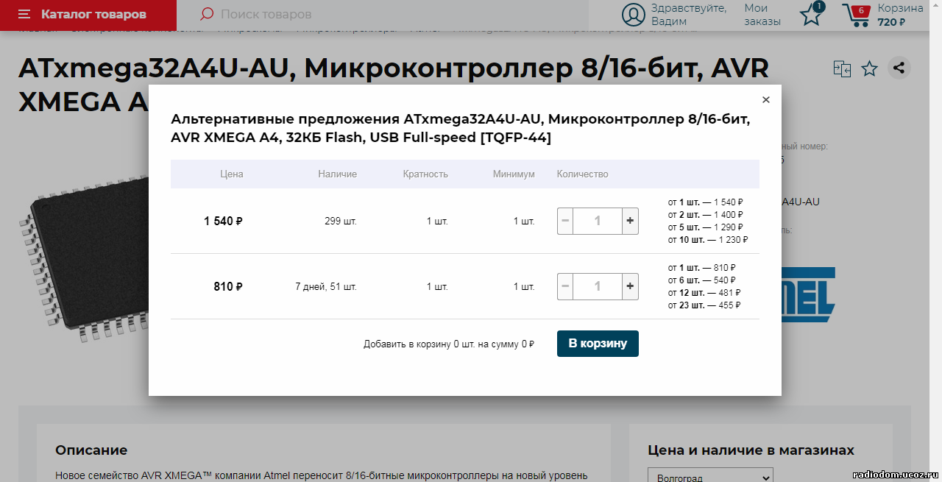Click the Atmel manufacturer logo
942x482 pixels.
point(808,294)
